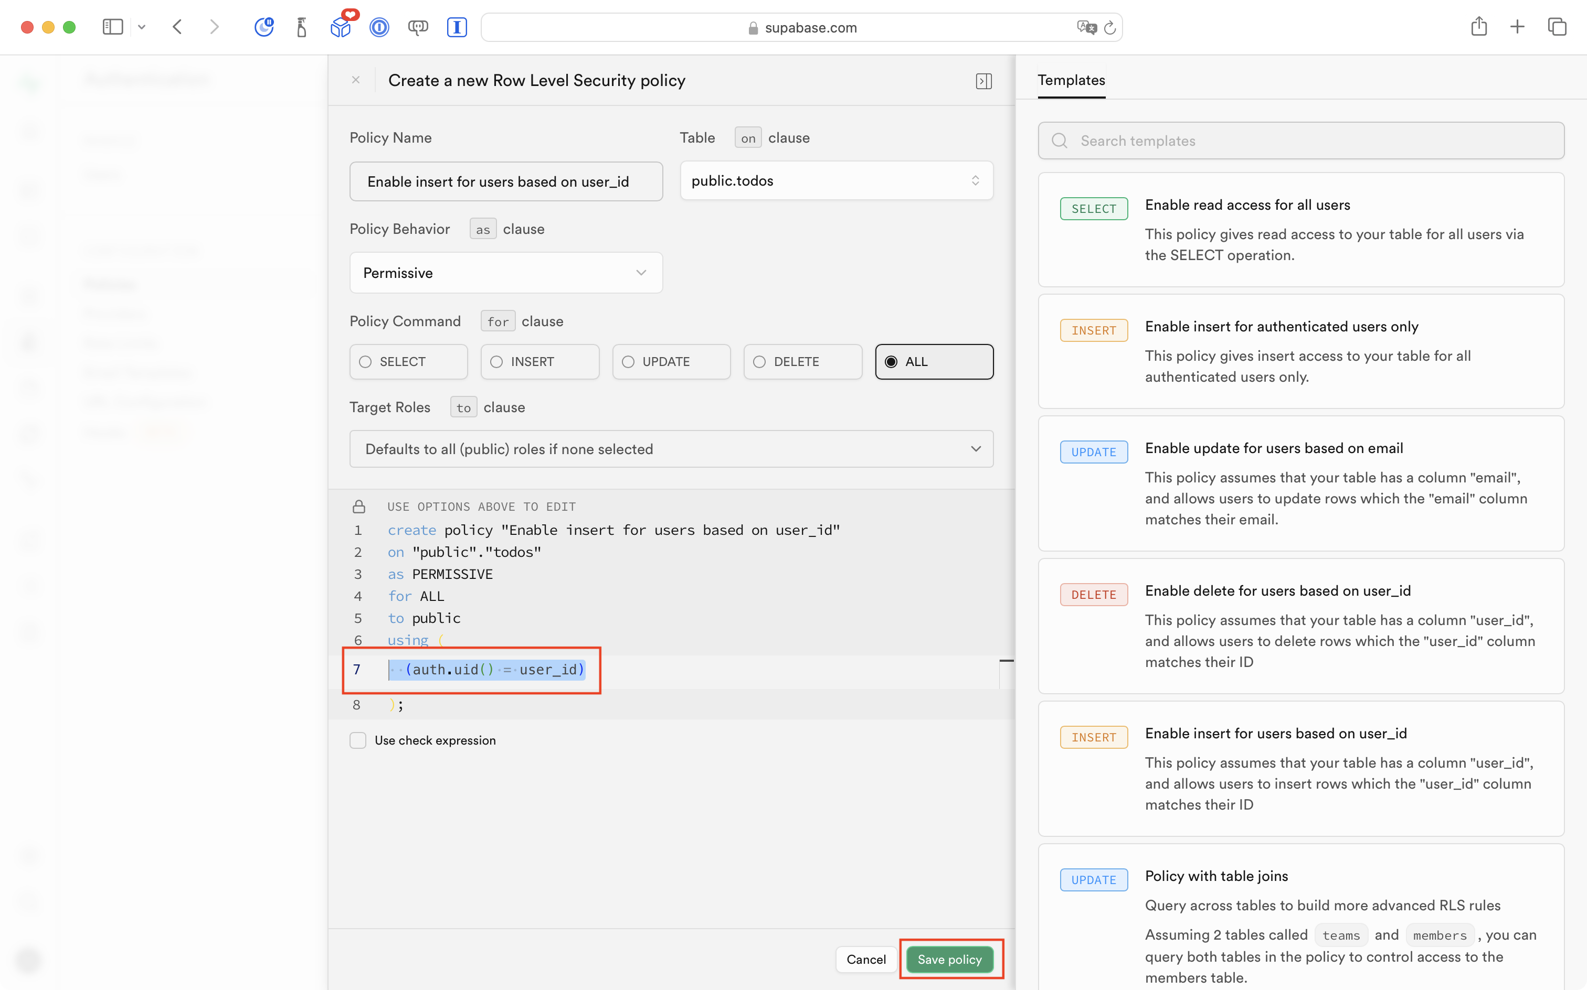
Task: Open the Target Roles dropdown
Action: (671, 448)
